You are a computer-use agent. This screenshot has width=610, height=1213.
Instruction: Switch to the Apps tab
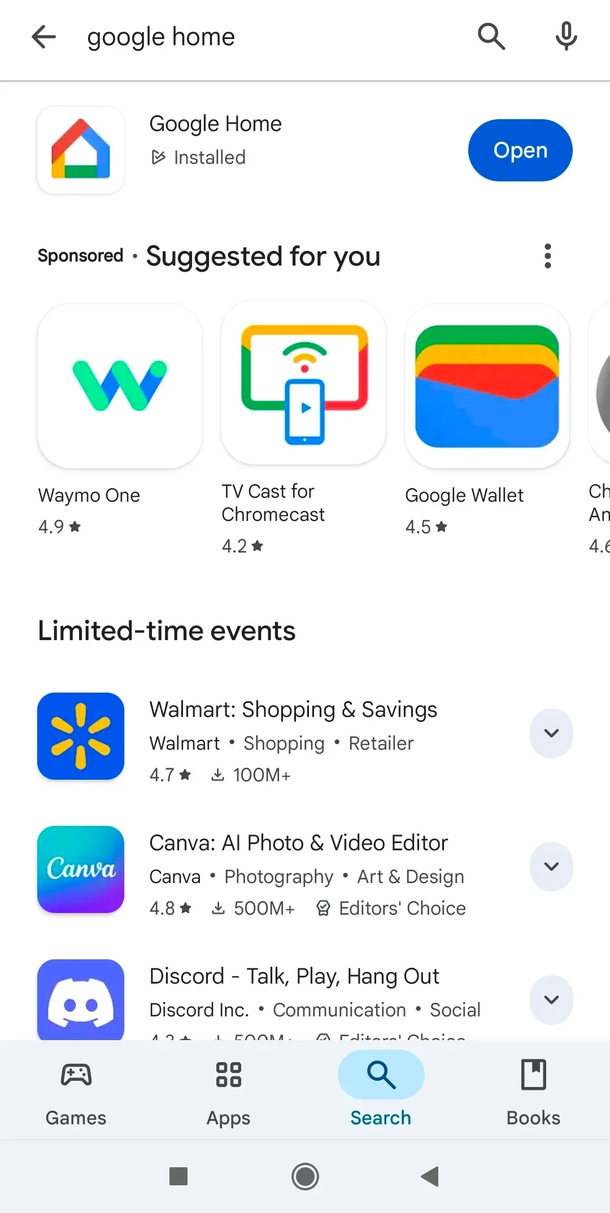229,1092
